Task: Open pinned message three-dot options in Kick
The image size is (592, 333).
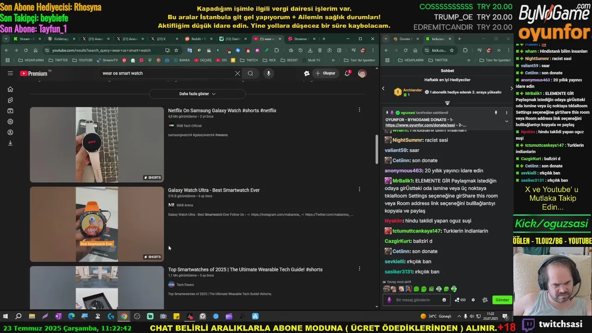Action: [506, 112]
